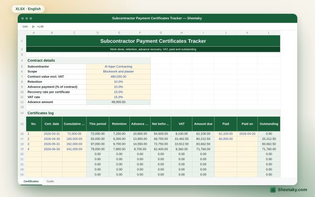Select certificate date 2026-03-31

[52, 134]
